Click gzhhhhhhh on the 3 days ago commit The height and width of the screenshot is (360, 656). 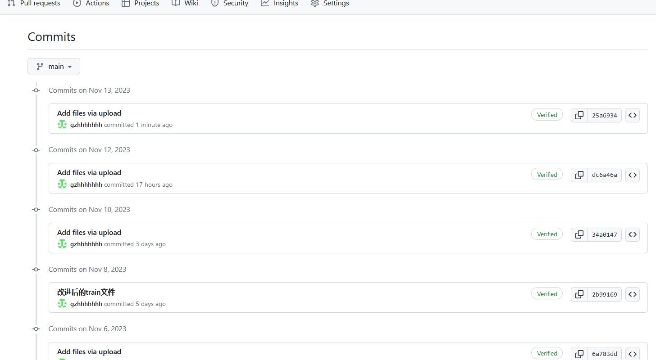[86, 244]
